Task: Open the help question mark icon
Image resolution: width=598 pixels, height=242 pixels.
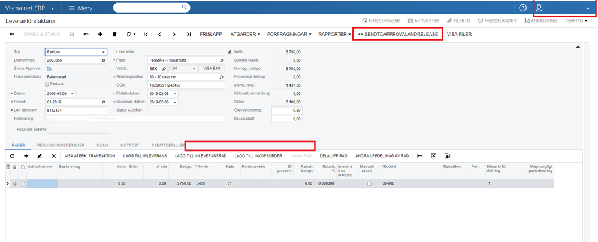Action: pyautogui.click(x=523, y=8)
